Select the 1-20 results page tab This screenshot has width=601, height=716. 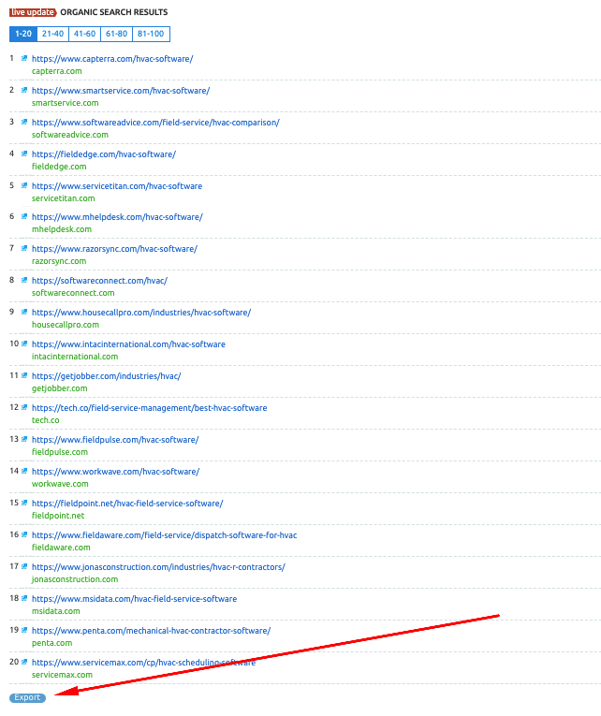[x=23, y=34]
